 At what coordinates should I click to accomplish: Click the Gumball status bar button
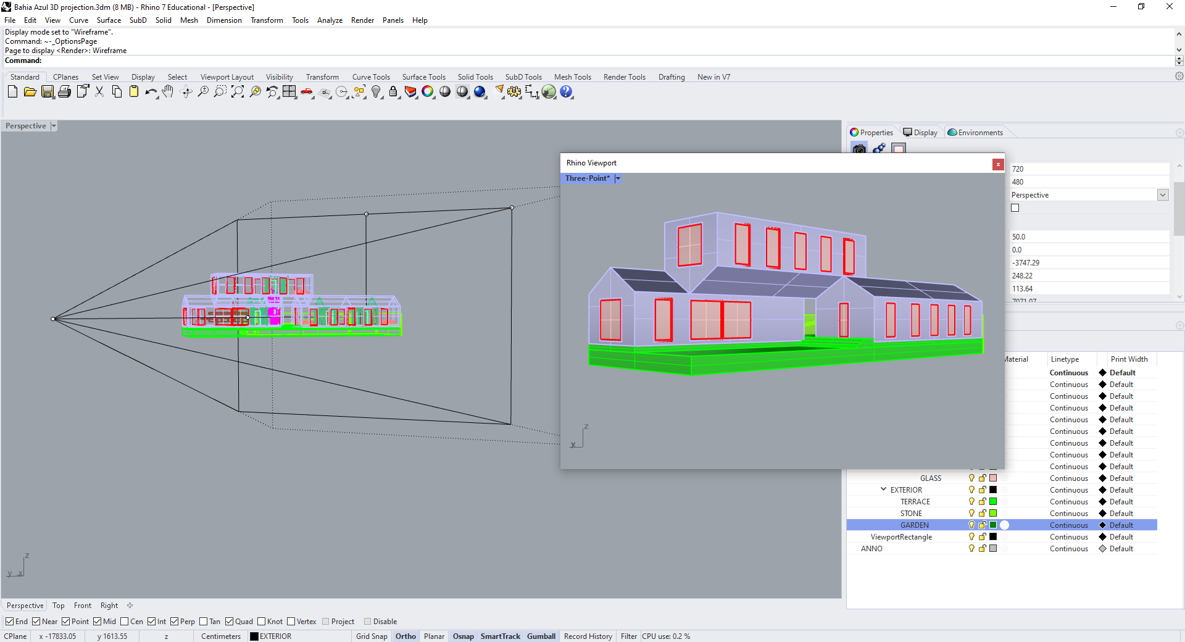(541, 636)
